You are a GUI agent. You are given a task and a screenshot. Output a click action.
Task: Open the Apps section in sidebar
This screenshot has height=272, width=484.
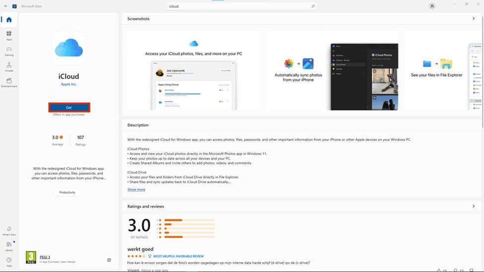pyautogui.click(x=9, y=35)
